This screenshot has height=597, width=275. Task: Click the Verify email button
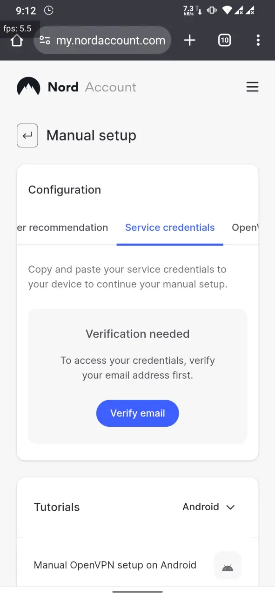(138, 413)
